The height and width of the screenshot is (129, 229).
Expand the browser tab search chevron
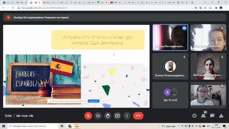[x=205, y=3]
